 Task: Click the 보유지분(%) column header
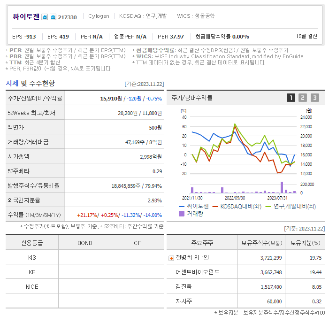point(305,243)
